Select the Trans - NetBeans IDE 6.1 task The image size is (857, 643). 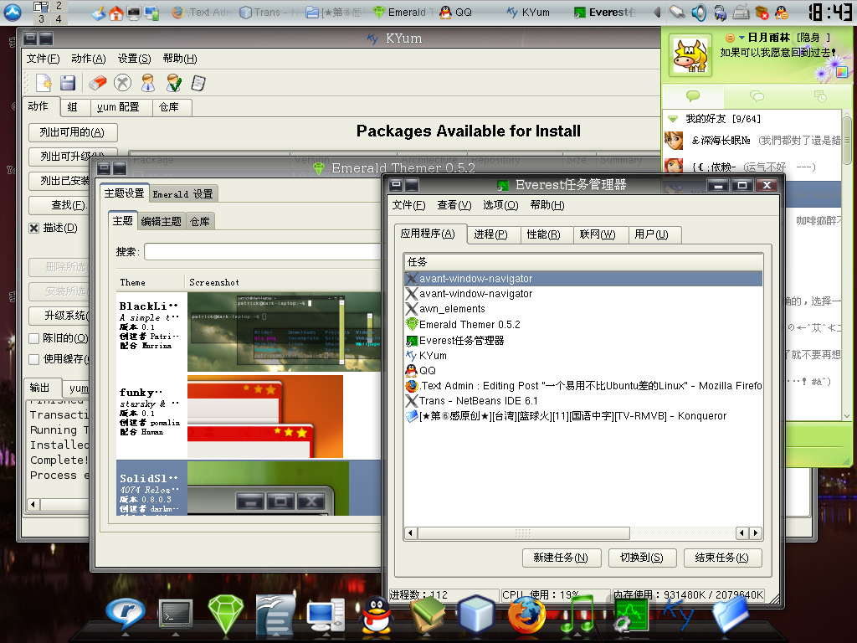pos(583,401)
